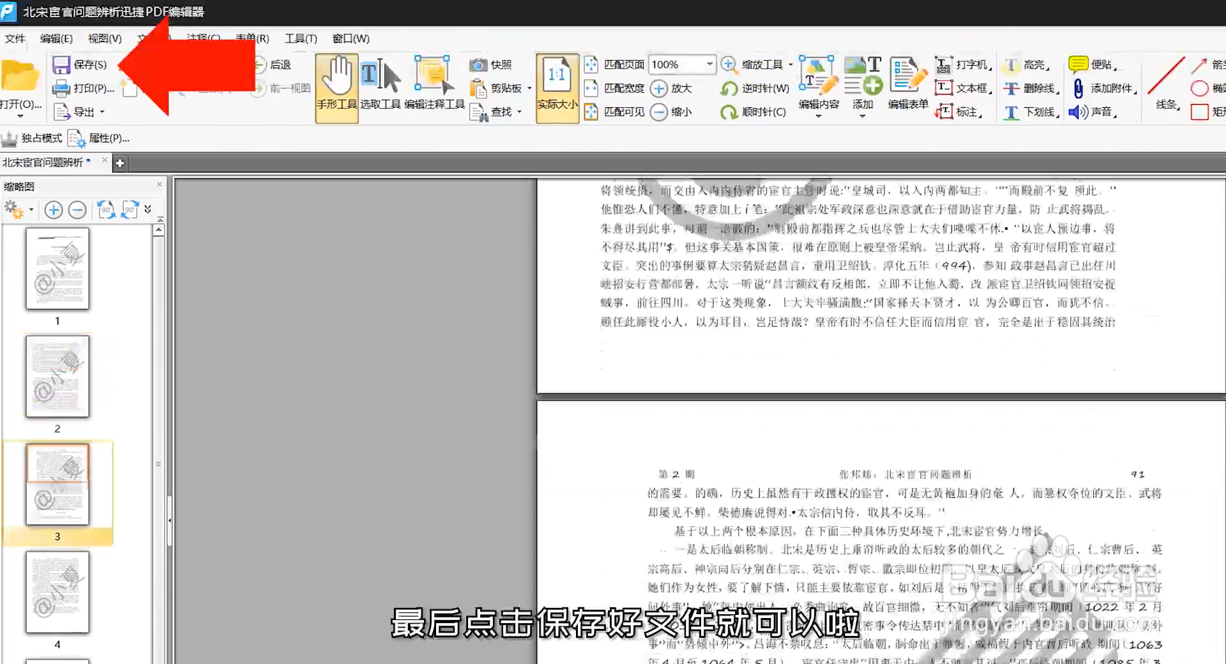Select the 手形工具 hand tool

[337, 87]
